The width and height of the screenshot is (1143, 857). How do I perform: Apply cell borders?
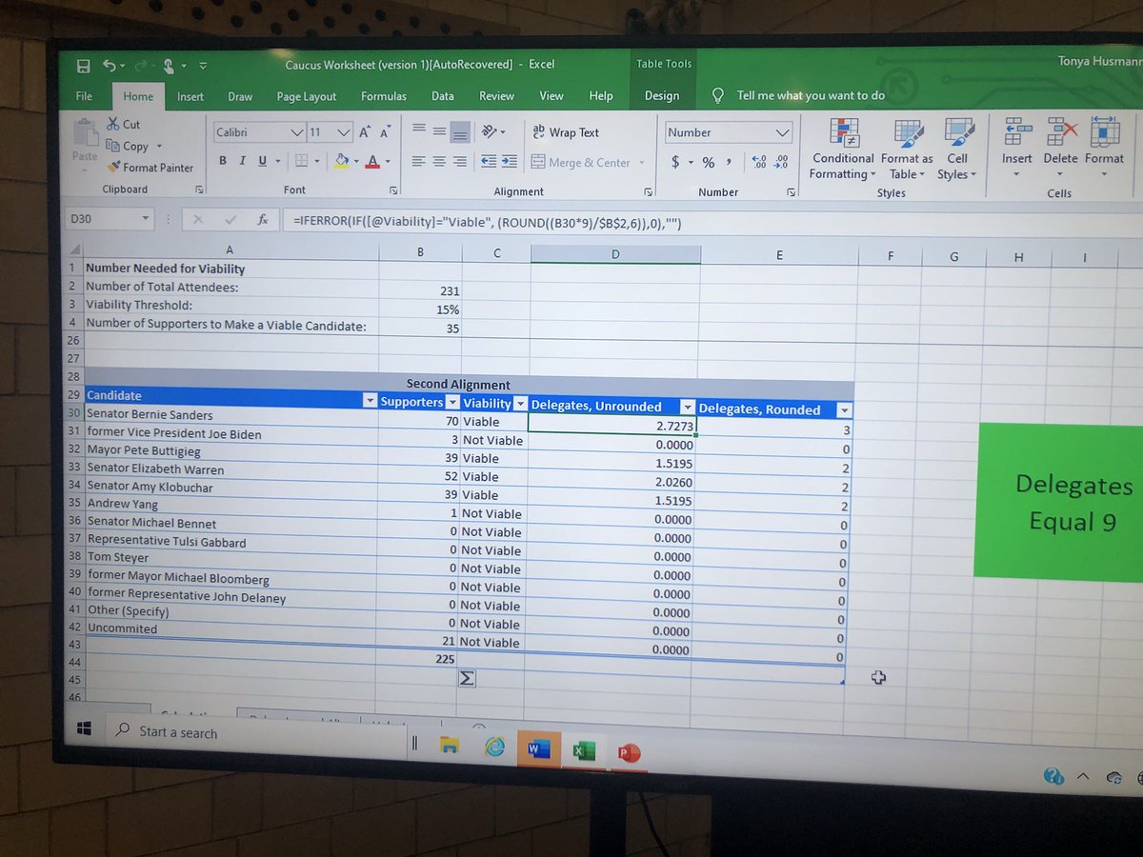click(300, 161)
